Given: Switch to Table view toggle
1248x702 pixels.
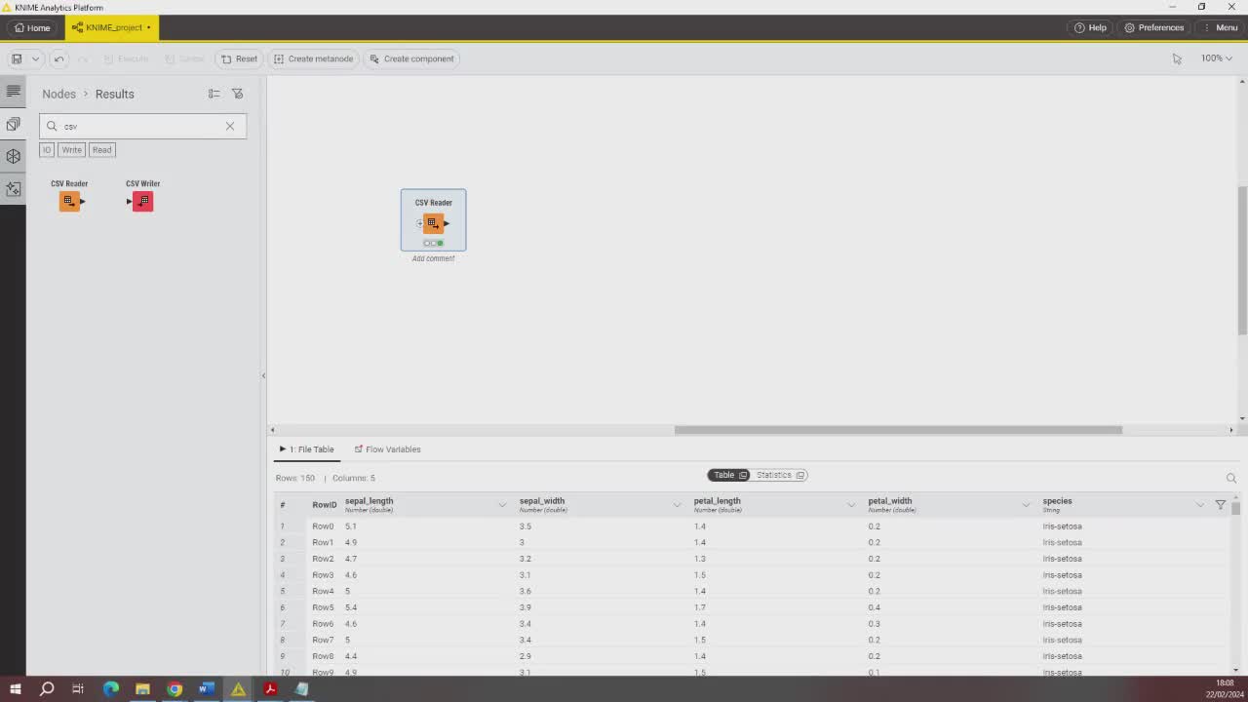Looking at the screenshot, I should 728,475.
